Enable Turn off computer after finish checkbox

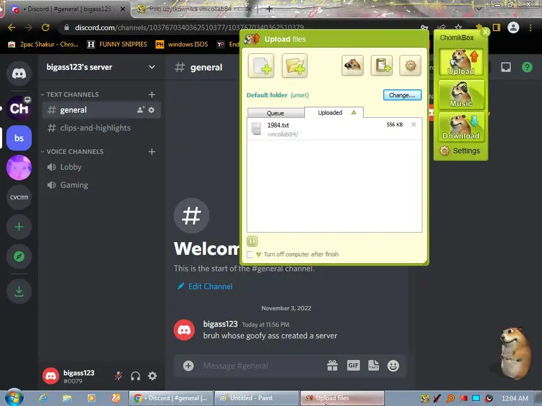[x=250, y=254]
